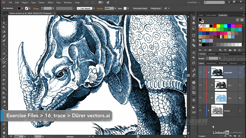The width and height of the screenshot is (246, 138).
Task: Pick the red swatch
Action: click(215, 26)
